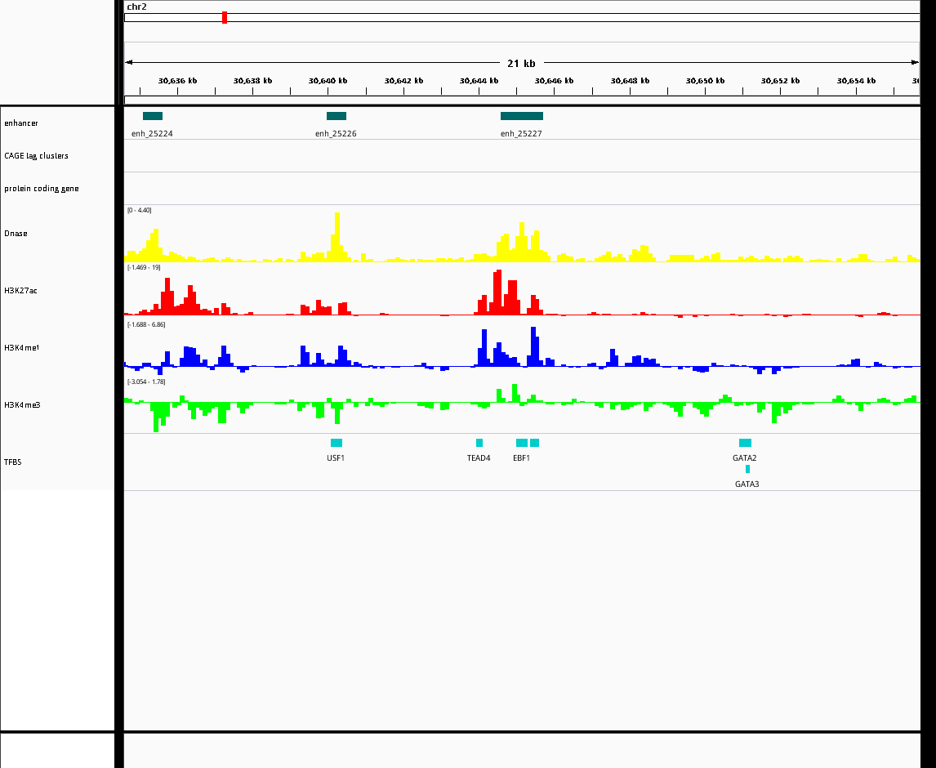
Task: Select the CAGE tag clusters track name
Action: point(36,156)
